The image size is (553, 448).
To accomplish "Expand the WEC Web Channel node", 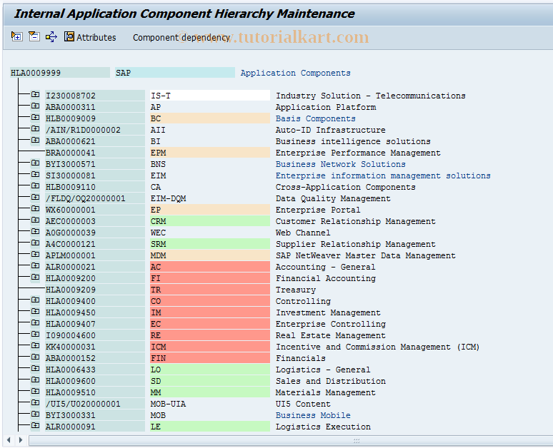I will [x=35, y=231].
